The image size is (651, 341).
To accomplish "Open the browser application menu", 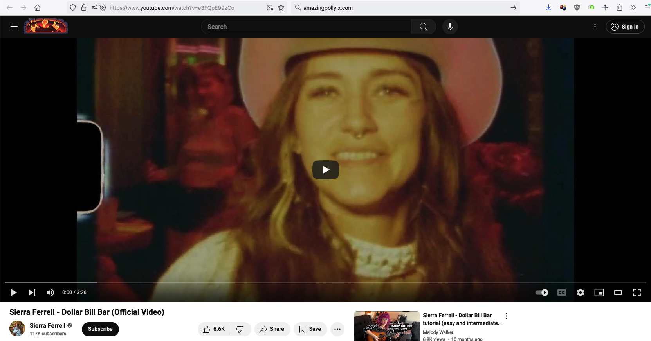I will pyautogui.click(x=647, y=7).
